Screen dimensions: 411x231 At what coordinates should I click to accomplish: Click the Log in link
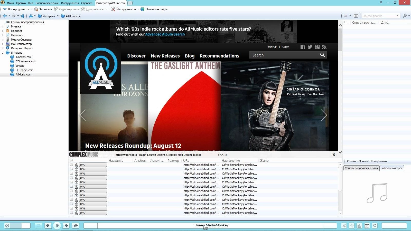(286, 47)
